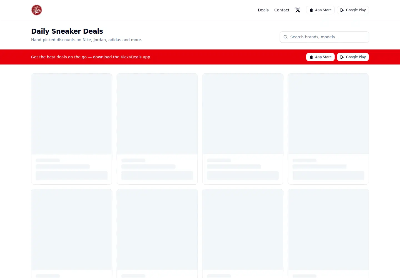Click the KicksDeals logo in the header

click(x=37, y=10)
